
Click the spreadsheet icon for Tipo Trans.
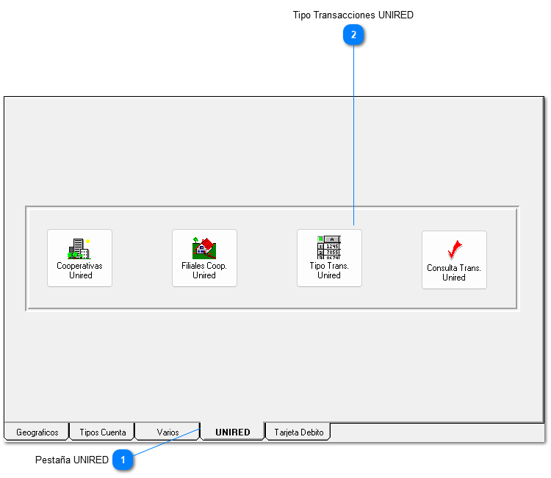click(328, 247)
